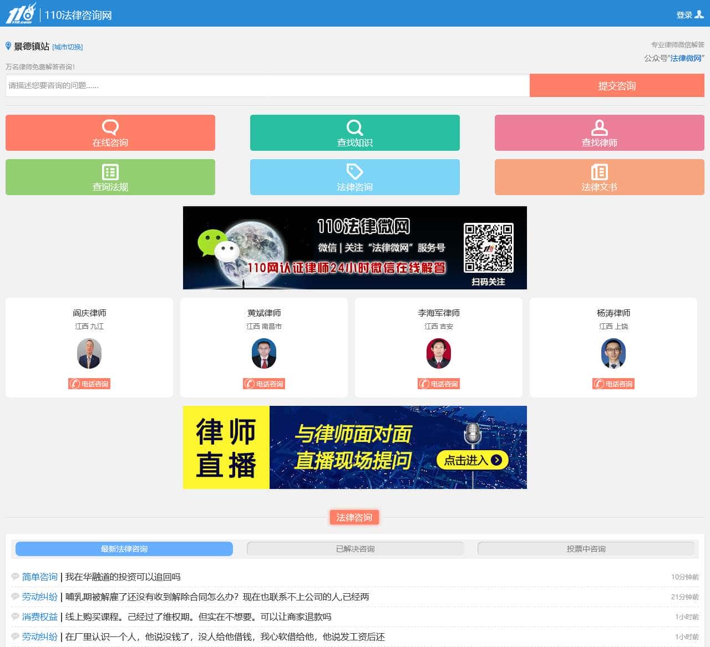Switch to the 投票中咨询 tab
The height and width of the screenshot is (647, 710).
pyautogui.click(x=586, y=549)
